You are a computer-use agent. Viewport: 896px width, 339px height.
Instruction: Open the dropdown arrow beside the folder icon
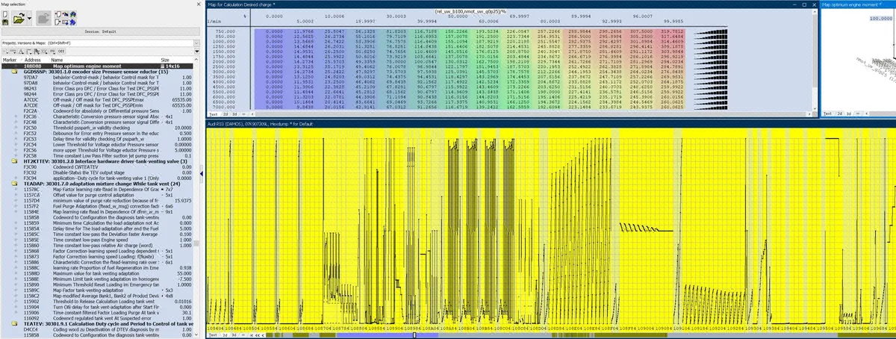pyautogui.click(x=29, y=19)
